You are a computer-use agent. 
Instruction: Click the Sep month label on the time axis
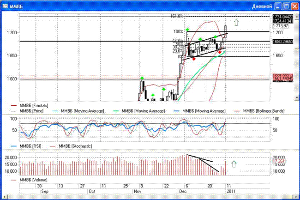pos(45,191)
